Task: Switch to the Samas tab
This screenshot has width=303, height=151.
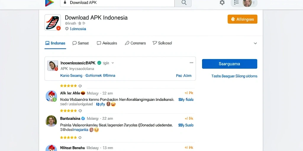Action: (80, 43)
